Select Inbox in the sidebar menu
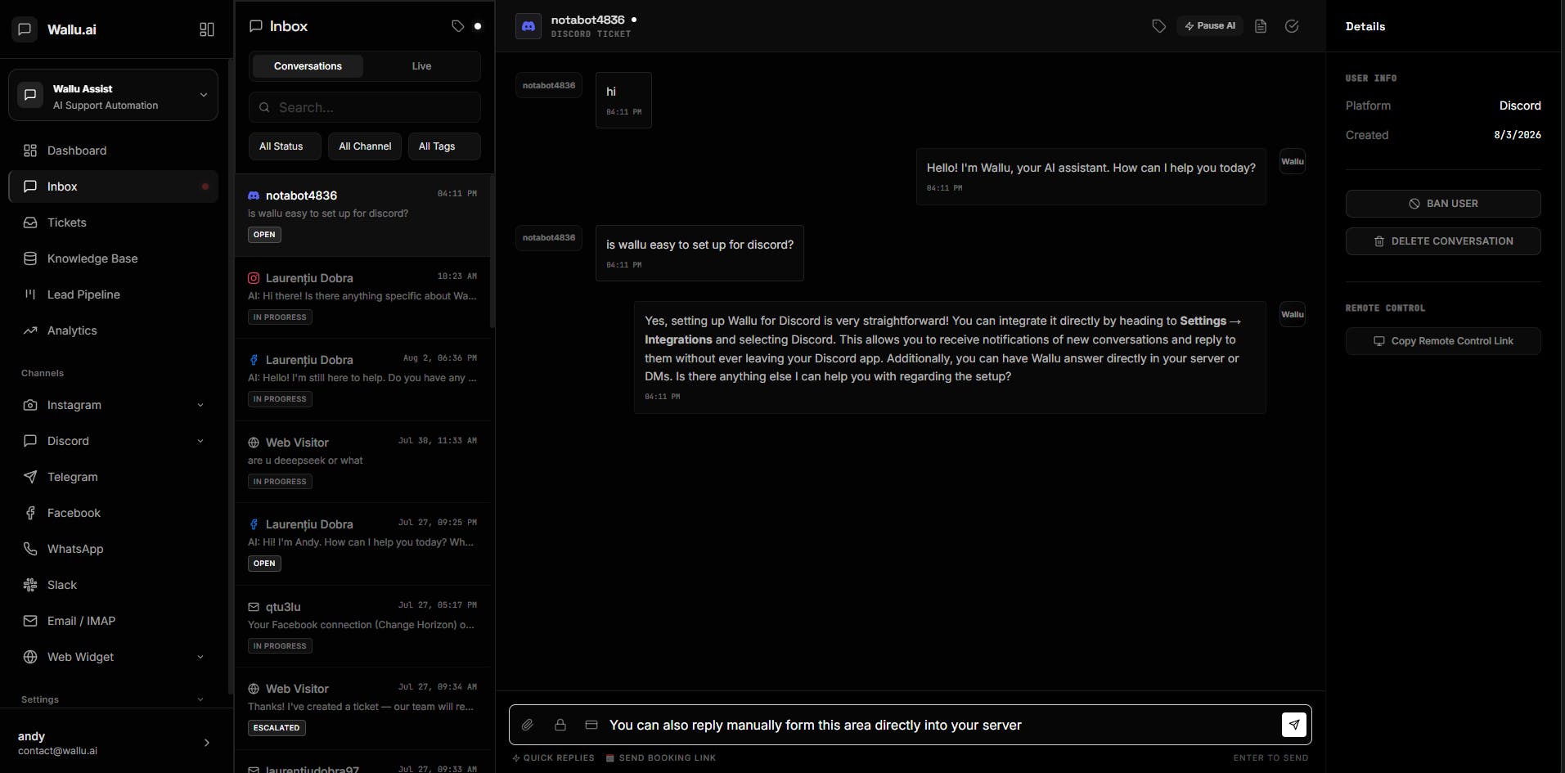The width and height of the screenshot is (1565, 773). [x=113, y=187]
